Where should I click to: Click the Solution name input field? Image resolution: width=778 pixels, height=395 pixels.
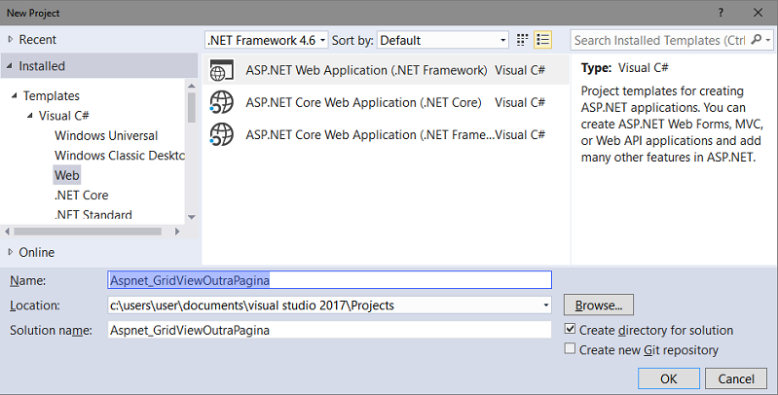329,330
